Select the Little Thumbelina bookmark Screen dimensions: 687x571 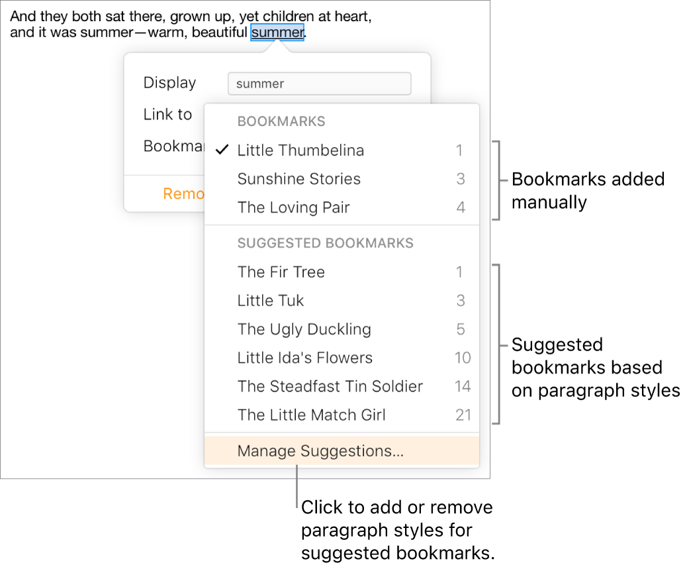click(300, 150)
